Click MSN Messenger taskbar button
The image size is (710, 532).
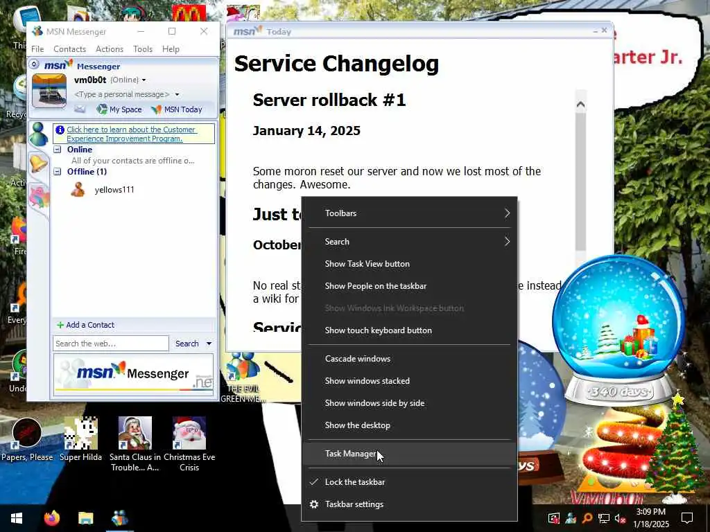tap(119, 518)
